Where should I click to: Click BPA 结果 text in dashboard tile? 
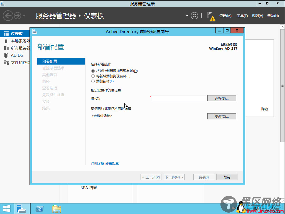click(89, 188)
